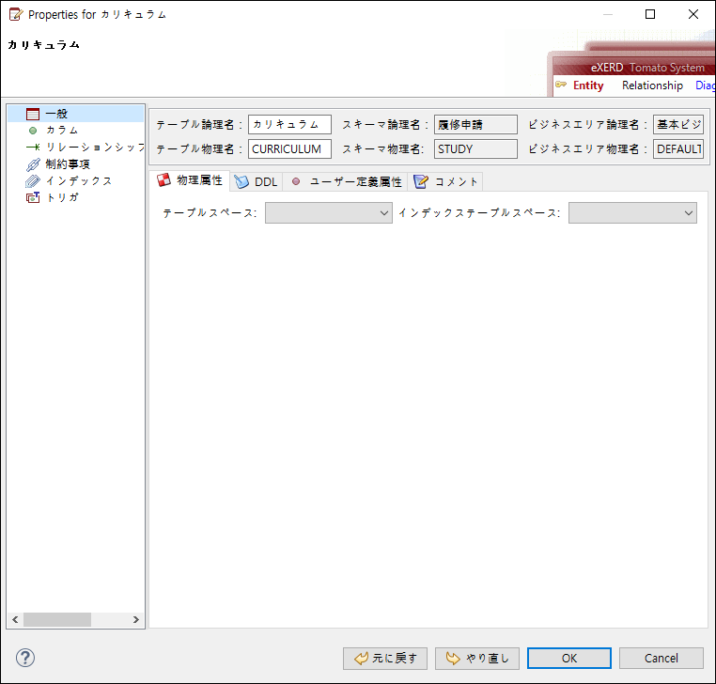Confirm the dialog with OK
716x684 pixels.
pyautogui.click(x=569, y=659)
